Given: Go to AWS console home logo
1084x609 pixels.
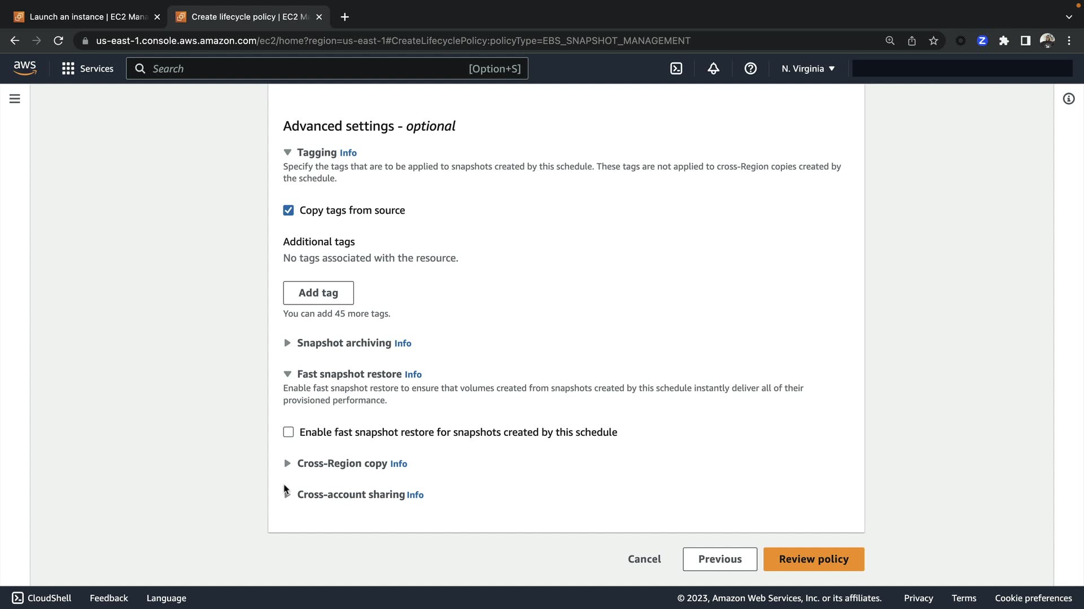Looking at the screenshot, I should click(x=25, y=68).
